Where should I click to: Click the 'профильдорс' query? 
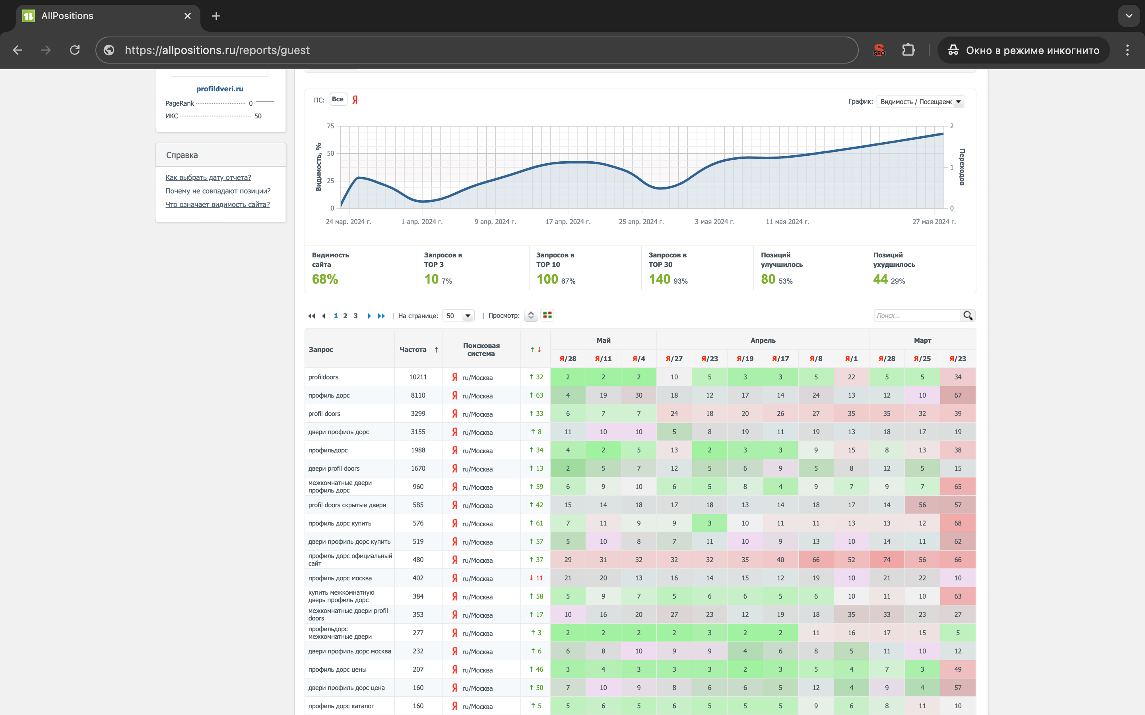coord(328,450)
